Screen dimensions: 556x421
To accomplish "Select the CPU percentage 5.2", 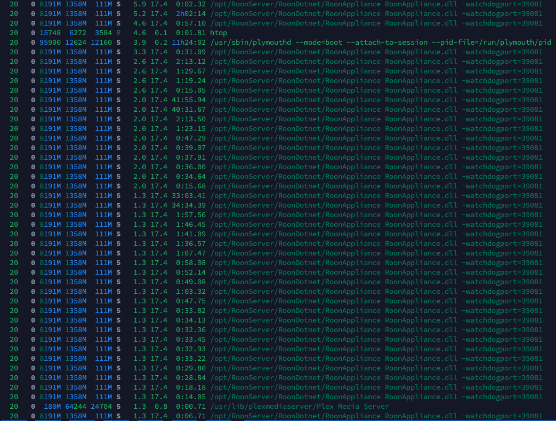I will (139, 14).
